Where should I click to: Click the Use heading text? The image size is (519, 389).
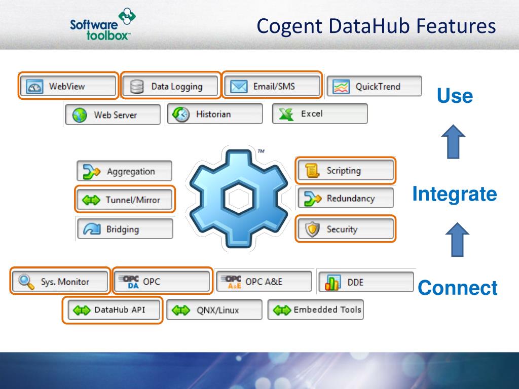pos(455,96)
